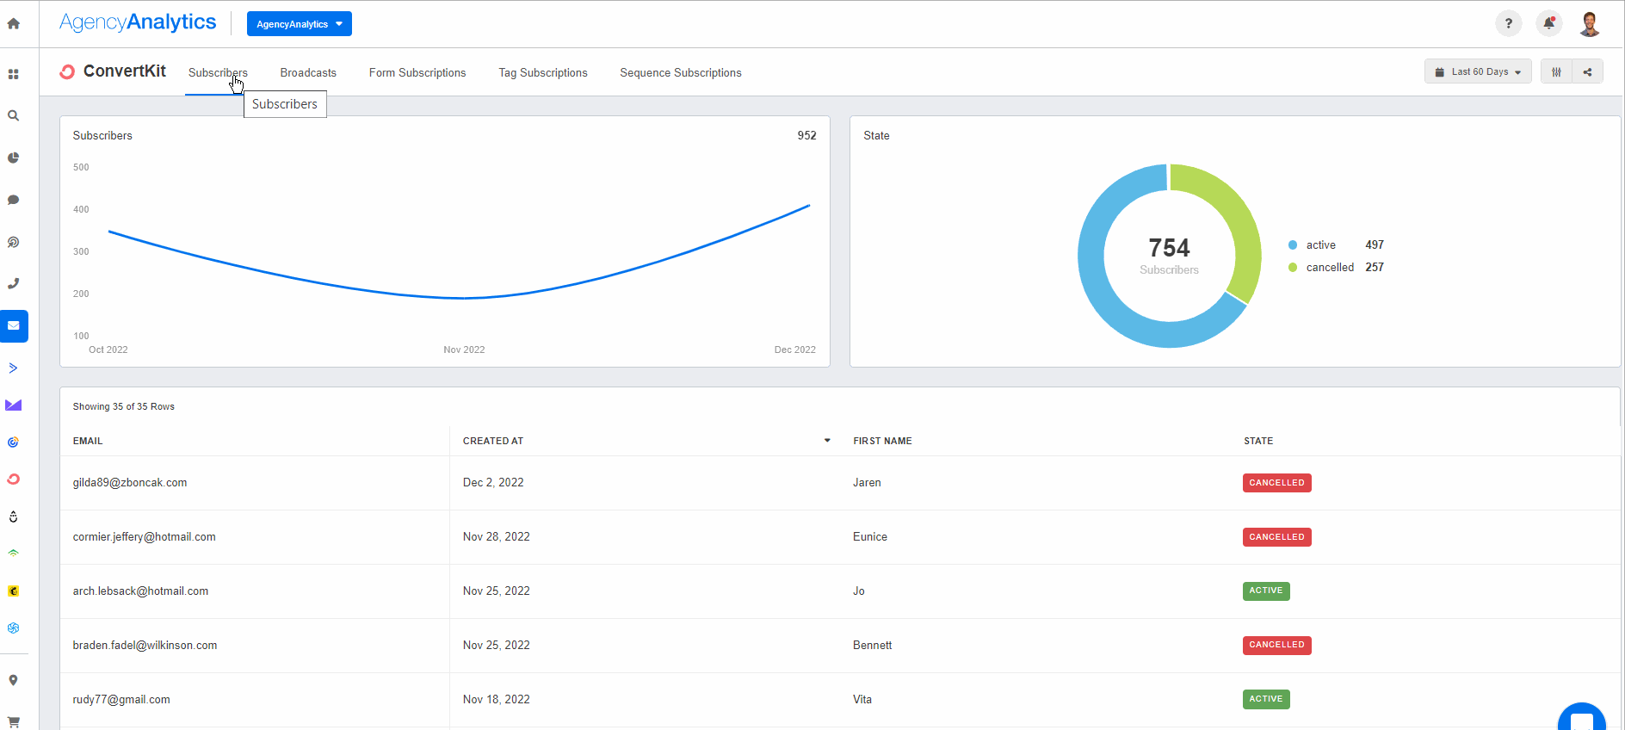Open the help question mark icon
This screenshot has width=1625, height=730.
click(x=1508, y=24)
